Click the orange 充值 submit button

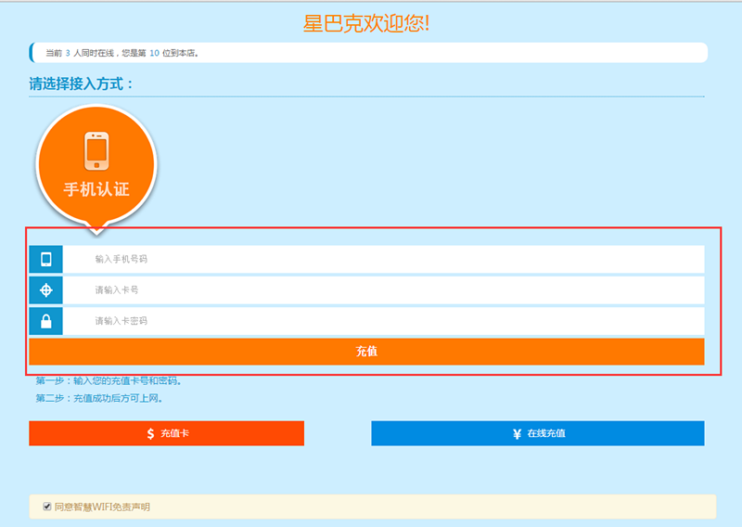tap(366, 352)
